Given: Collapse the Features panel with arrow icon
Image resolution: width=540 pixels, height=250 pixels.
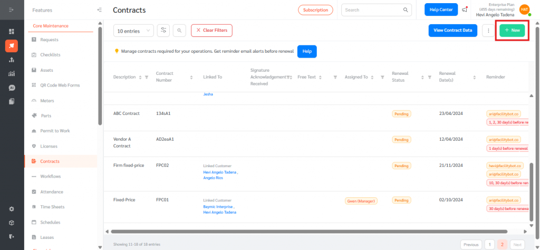Looking at the screenshot, I should coord(100,10).
